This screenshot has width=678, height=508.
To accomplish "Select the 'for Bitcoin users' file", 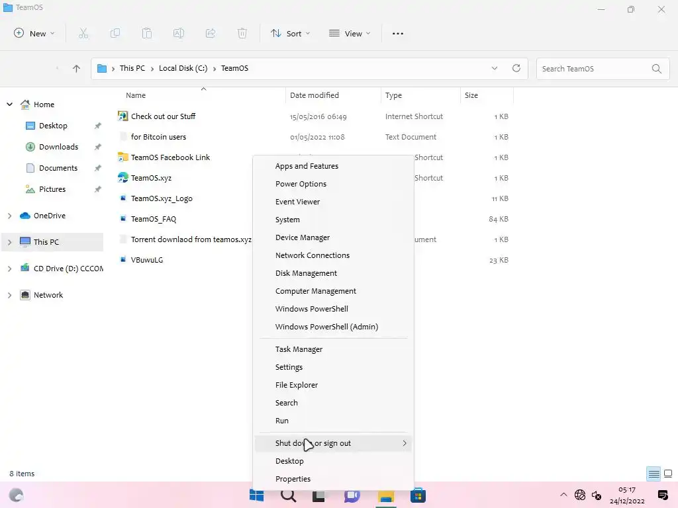I will (158, 137).
